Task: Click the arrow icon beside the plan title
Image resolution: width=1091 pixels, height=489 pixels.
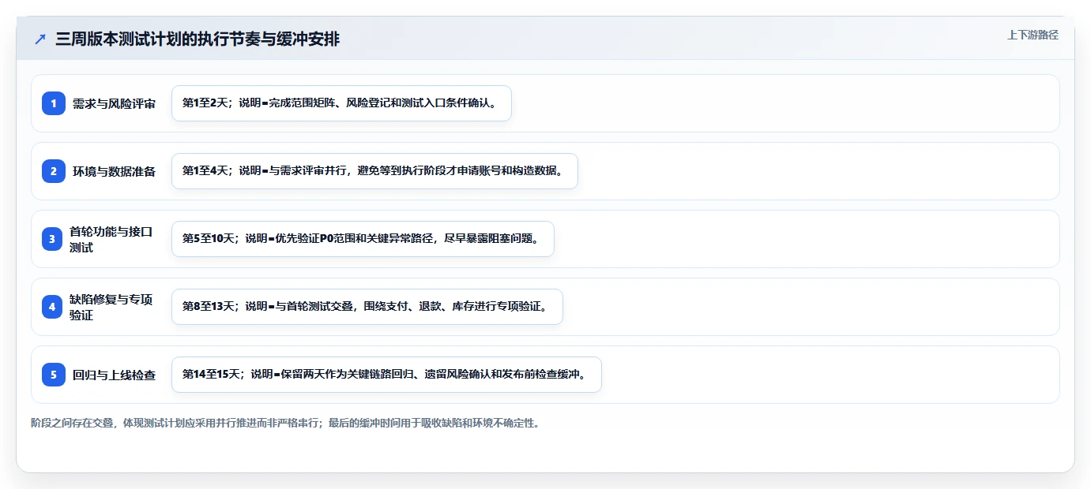Action: (40, 39)
